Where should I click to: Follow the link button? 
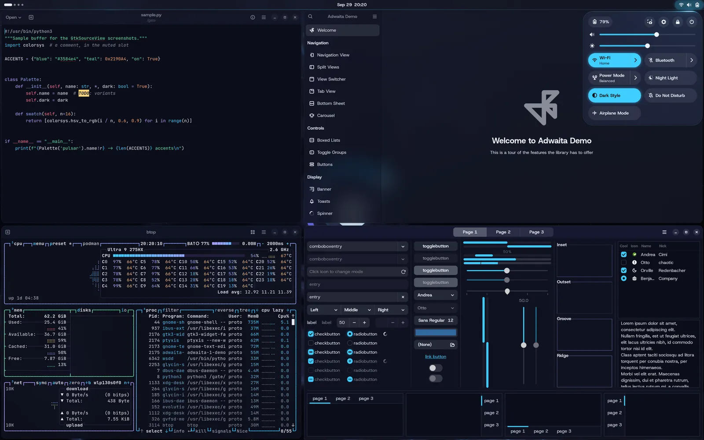click(436, 357)
